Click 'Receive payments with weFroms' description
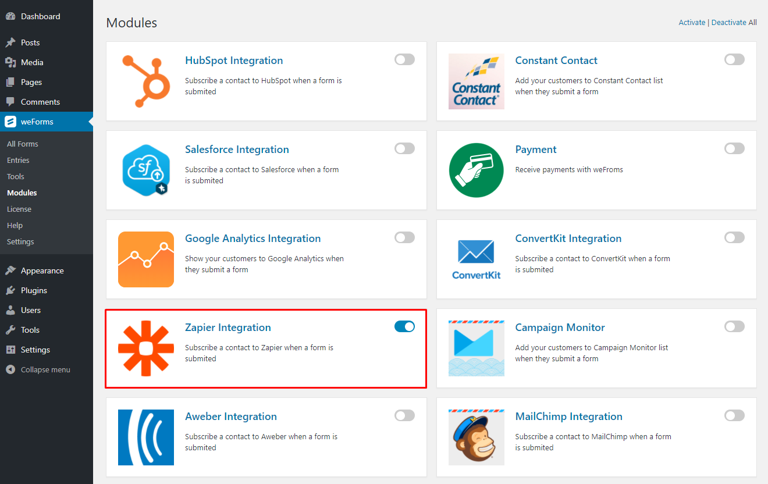 pos(569,170)
